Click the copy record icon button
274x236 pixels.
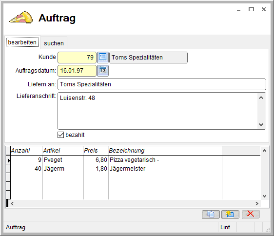tap(211, 215)
